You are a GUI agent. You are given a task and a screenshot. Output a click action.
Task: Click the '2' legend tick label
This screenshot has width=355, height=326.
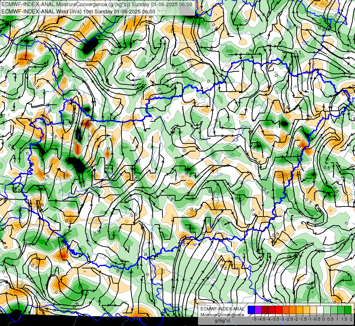click(x=351, y=319)
